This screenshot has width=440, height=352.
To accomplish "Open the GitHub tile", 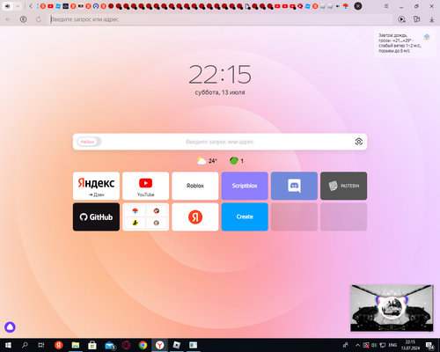I will click(96, 216).
